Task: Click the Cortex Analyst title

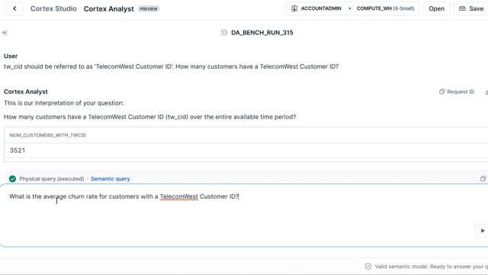Action: [x=108, y=8]
